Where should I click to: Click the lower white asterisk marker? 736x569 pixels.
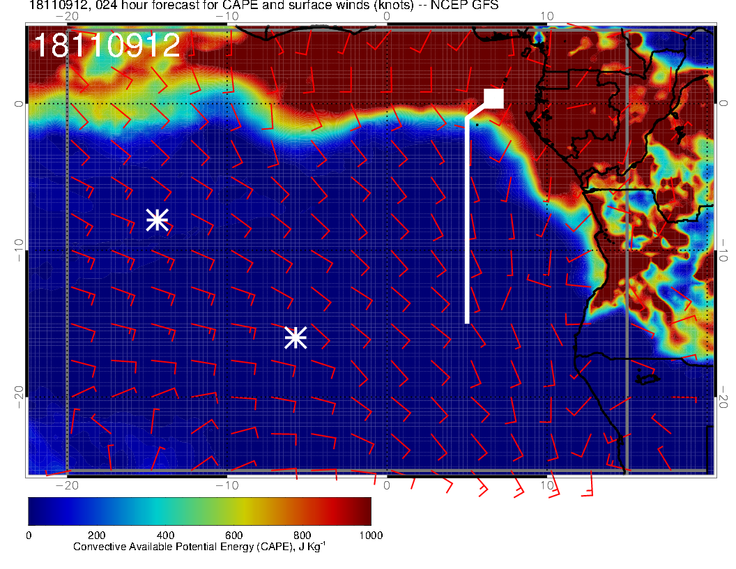click(296, 337)
